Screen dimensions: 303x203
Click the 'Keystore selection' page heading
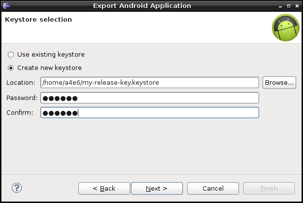[38, 20]
